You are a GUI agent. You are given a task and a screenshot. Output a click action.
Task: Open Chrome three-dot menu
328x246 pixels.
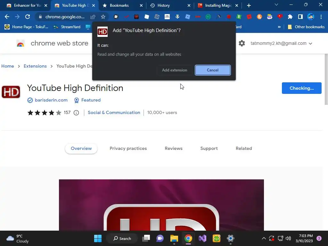[x=321, y=17]
